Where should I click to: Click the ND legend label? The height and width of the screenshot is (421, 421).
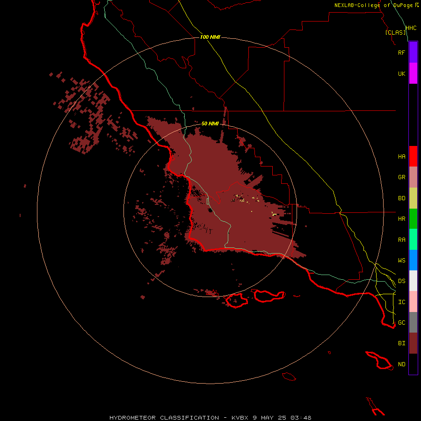(x=401, y=364)
